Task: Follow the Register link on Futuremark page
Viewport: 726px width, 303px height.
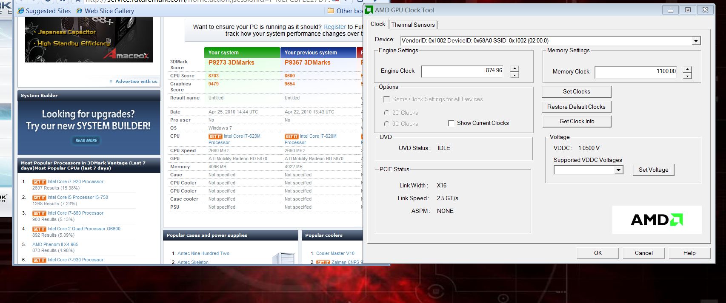Action: pos(334,27)
